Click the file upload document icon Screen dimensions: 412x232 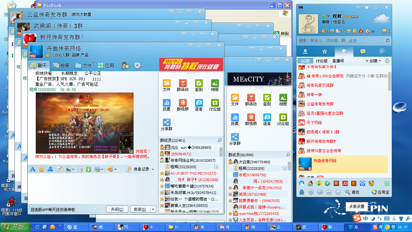[80, 169]
